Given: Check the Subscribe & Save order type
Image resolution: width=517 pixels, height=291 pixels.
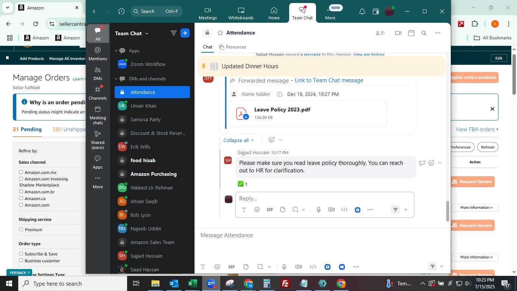Looking at the screenshot, I should click(x=21, y=253).
